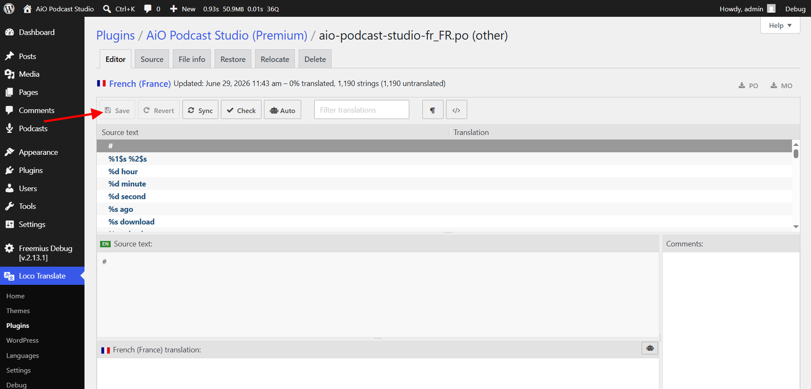Click the list scroll down arrow
The height and width of the screenshot is (389, 811).
(x=796, y=227)
